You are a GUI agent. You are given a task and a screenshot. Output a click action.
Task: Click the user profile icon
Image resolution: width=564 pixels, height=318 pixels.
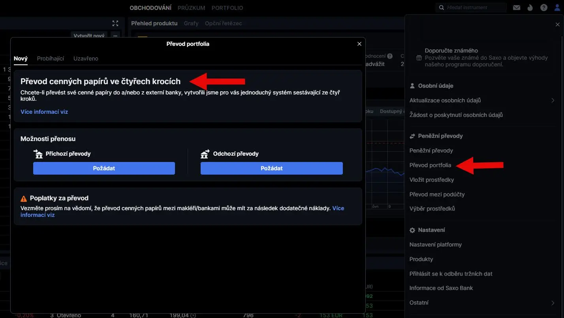pyautogui.click(x=557, y=8)
